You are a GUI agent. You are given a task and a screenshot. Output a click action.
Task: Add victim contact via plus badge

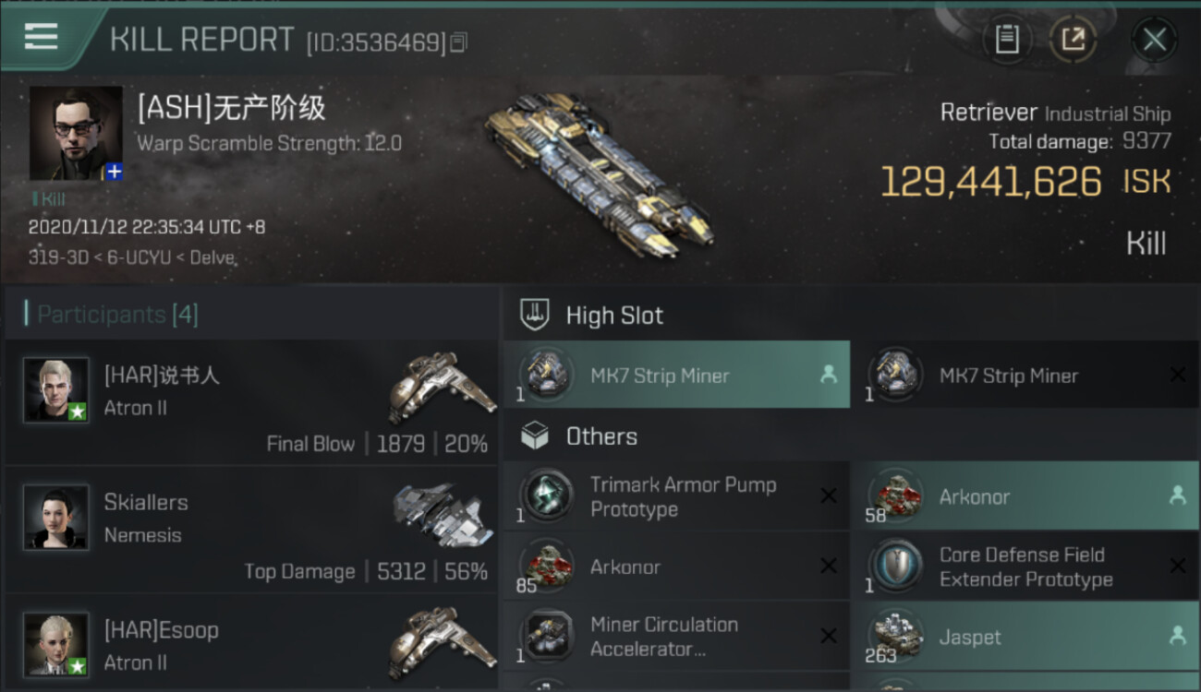(x=114, y=172)
